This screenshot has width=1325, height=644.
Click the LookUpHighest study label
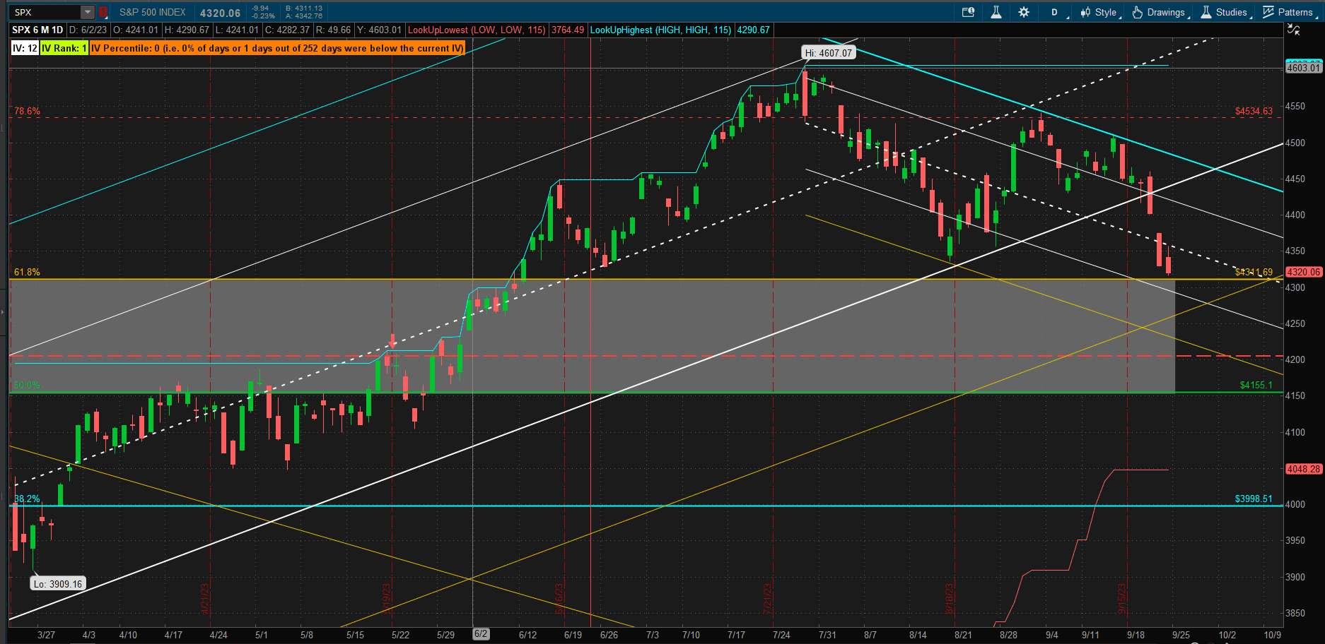coord(661,30)
